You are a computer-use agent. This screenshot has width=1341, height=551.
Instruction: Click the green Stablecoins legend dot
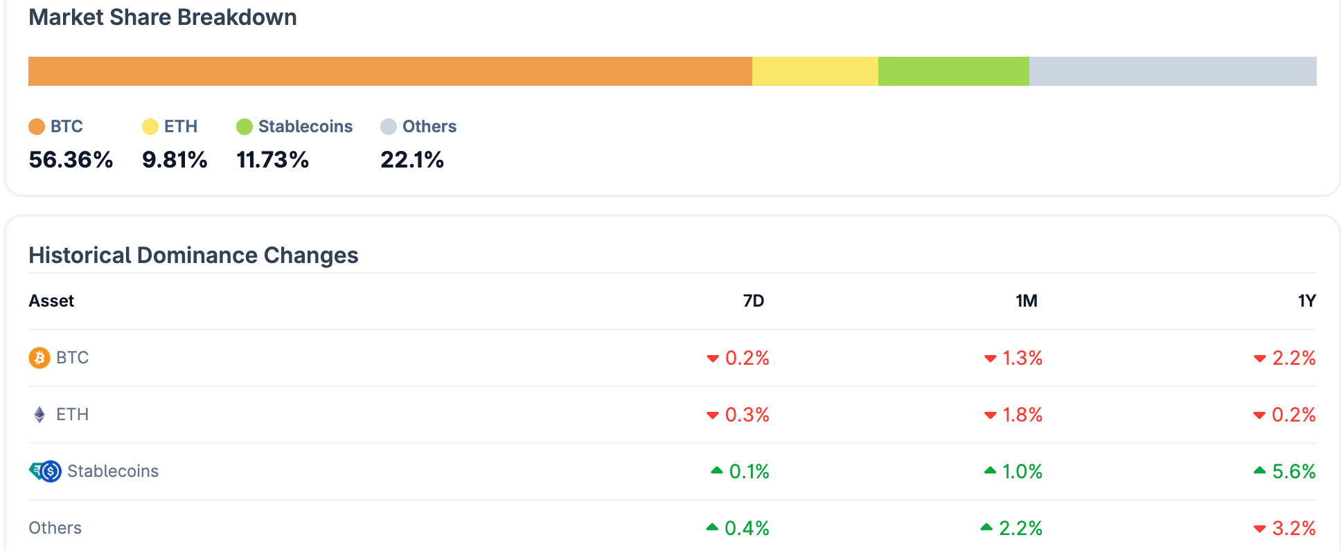[x=245, y=127]
